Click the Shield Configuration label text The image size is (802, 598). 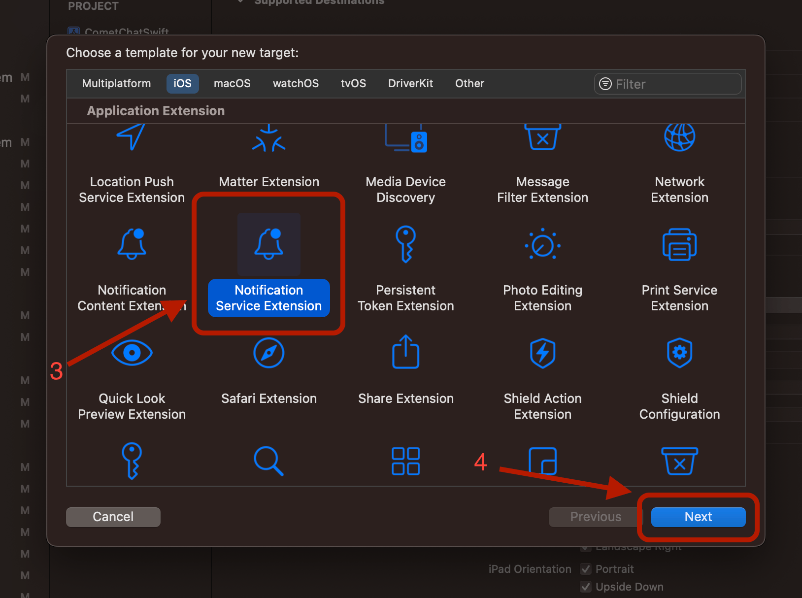(679, 406)
